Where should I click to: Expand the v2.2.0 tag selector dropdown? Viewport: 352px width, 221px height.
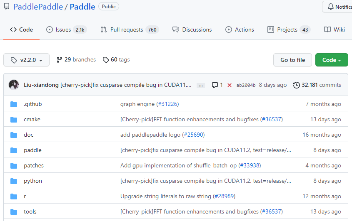click(x=27, y=60)
